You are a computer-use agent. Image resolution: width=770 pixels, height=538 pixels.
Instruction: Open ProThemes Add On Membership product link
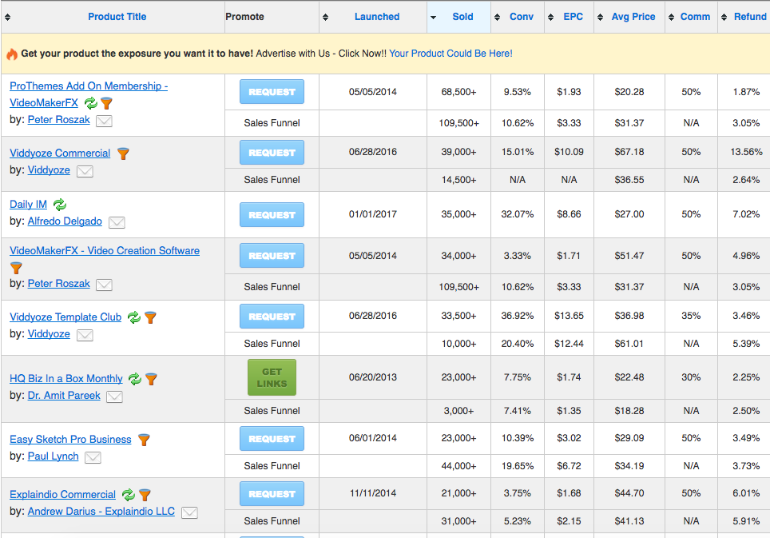[x=89, y=94]
